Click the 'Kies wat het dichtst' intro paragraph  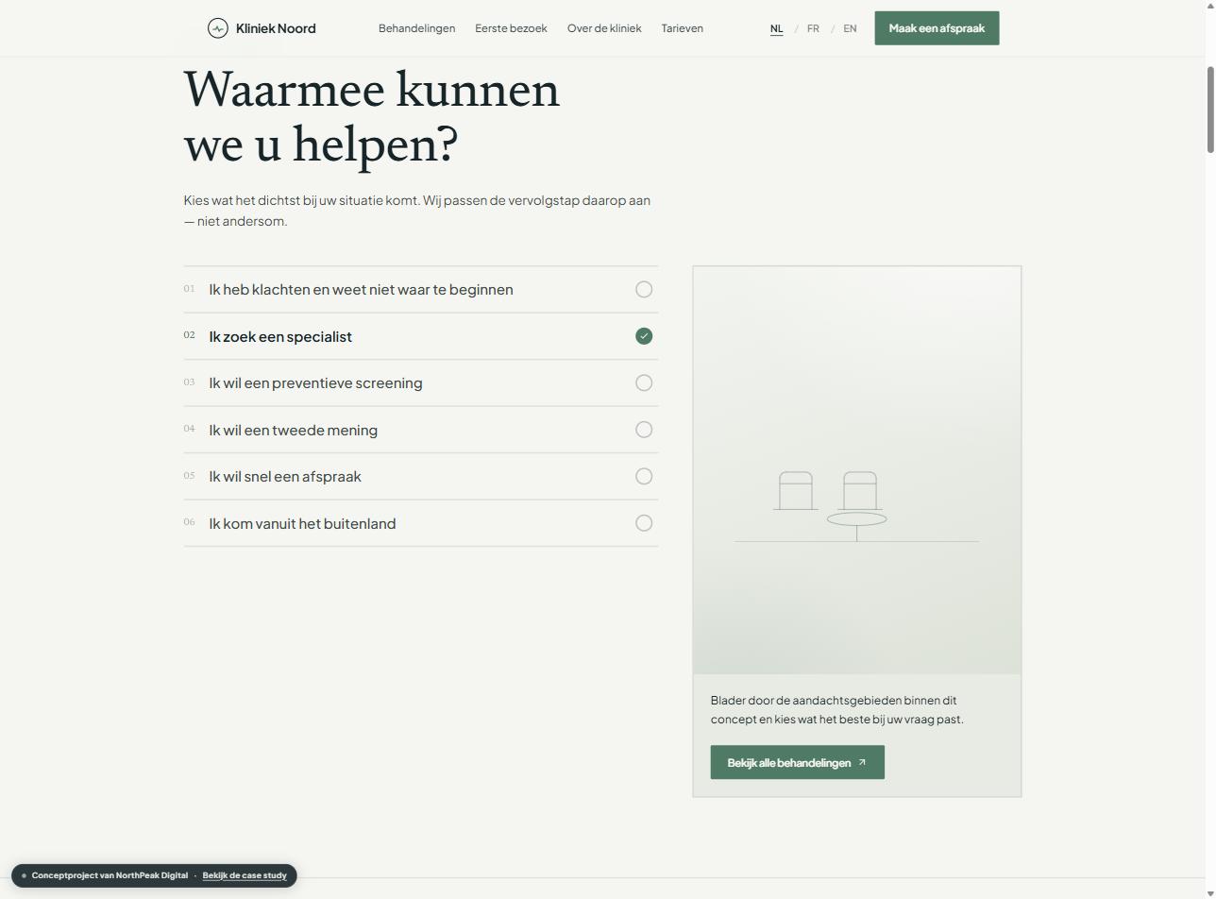click(x=417, y=211)
